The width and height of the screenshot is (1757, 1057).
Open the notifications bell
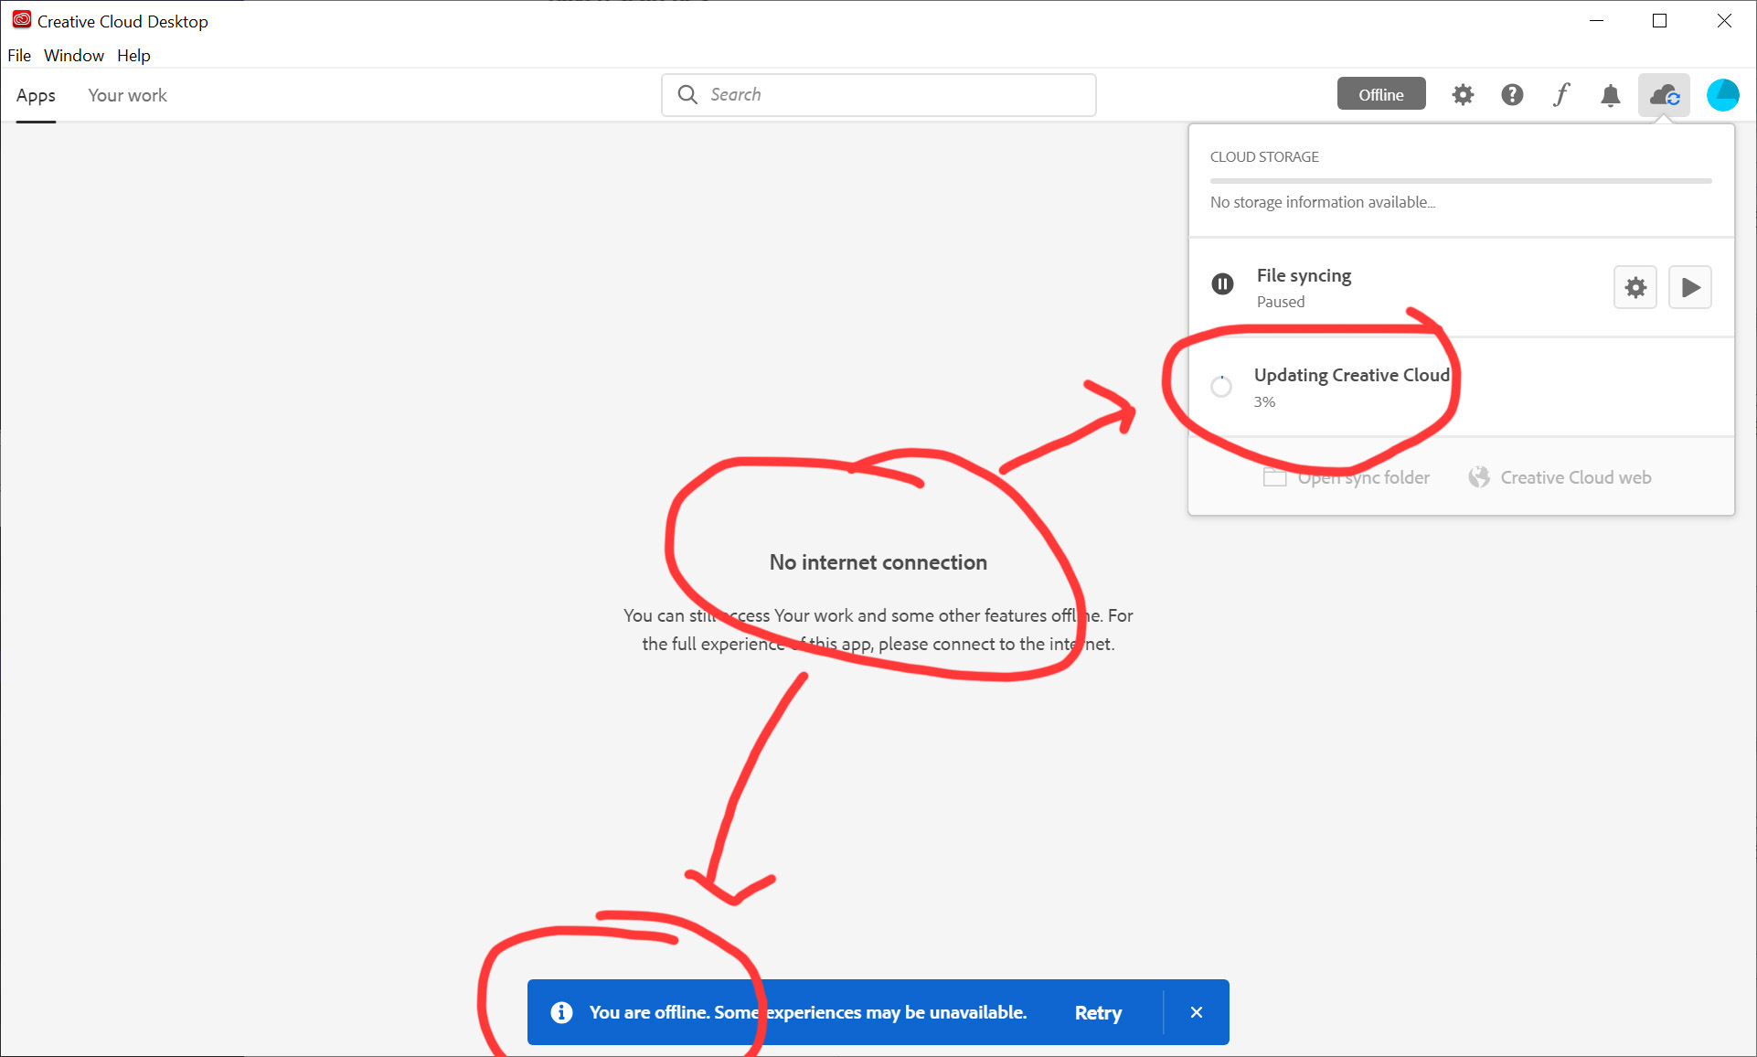(1610, 94)
